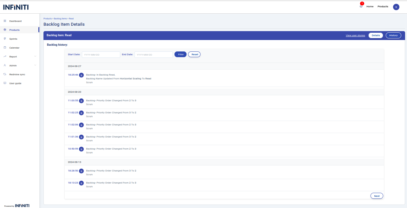Click the Backlog Items breadcrumb link
The width and height of the screenshot is (407, 208).
[x=60, y=19]
